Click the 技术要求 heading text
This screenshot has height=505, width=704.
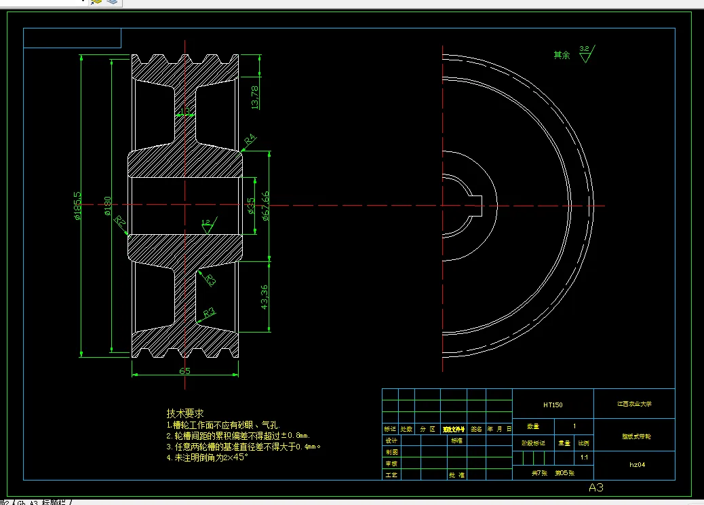[x=185, y=413]
